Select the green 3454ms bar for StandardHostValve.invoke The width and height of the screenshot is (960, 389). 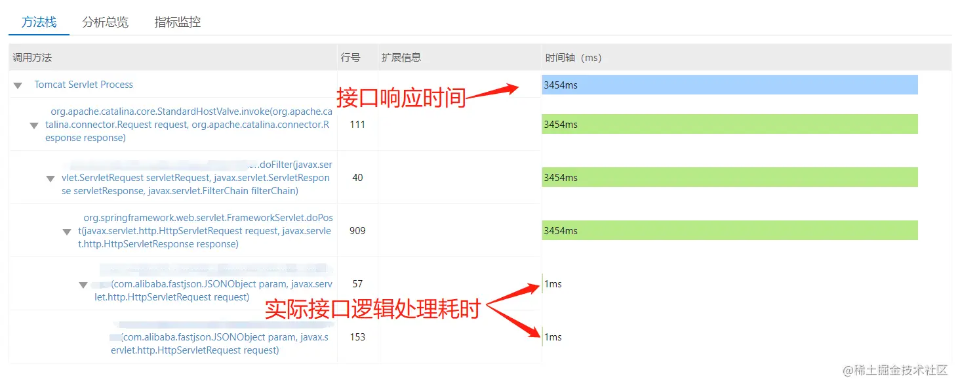point(730,124)
